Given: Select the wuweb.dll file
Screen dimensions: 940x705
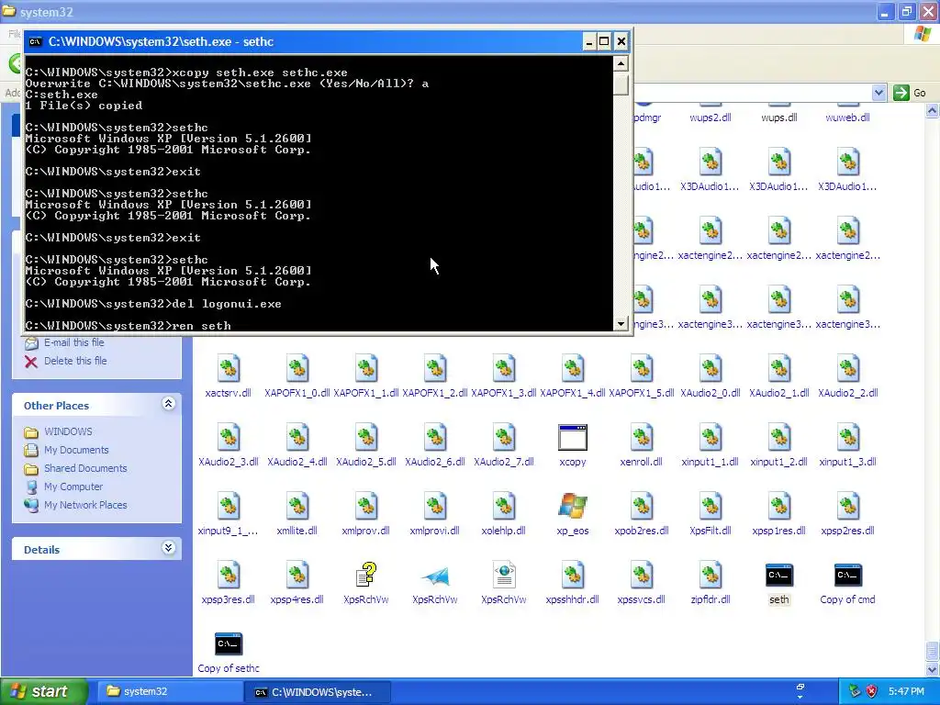Looking at the screenshot, I should pyautogui.click(x=847, y=117).
